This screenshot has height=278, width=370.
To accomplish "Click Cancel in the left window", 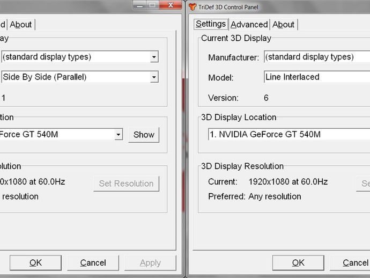I will (x=93, y=262).
